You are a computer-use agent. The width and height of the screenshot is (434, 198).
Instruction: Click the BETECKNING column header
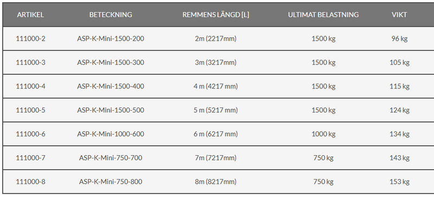tap(111, 15)
